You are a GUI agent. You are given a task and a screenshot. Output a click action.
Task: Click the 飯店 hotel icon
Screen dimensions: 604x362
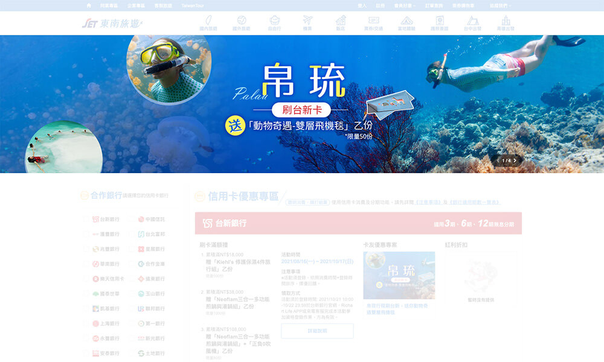[x=341, y=23]
